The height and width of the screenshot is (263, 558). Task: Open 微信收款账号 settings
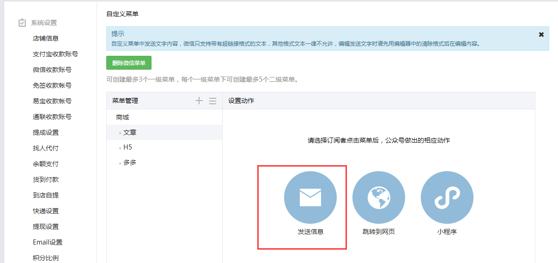(52, 70)
